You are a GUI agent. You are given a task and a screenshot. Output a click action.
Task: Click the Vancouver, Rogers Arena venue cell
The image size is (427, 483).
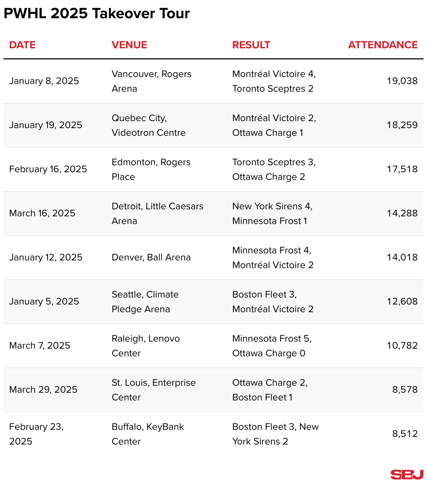[x=151, y=81]
